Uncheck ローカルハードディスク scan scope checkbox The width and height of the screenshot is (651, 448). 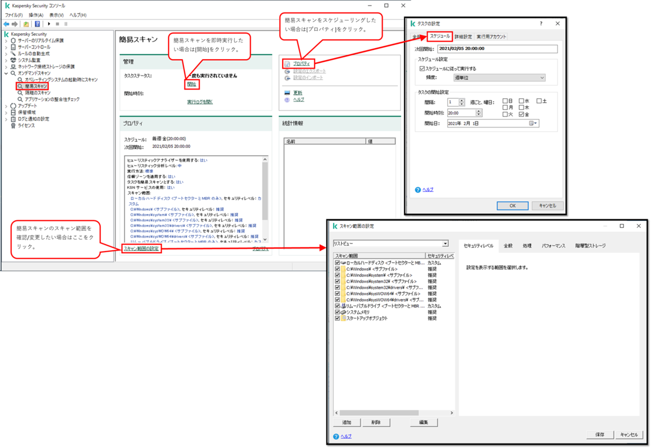[x=337, y=263]
